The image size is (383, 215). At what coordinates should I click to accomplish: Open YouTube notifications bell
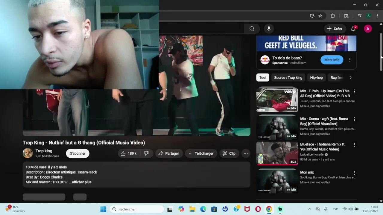[353, 29]
